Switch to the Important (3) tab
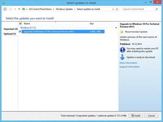The image size is (163, 122). 11,29
